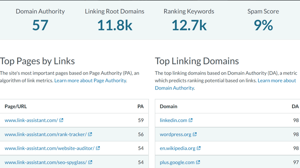Click external icon next to wordpress.org
300x168 pixels.
(195, 134)
